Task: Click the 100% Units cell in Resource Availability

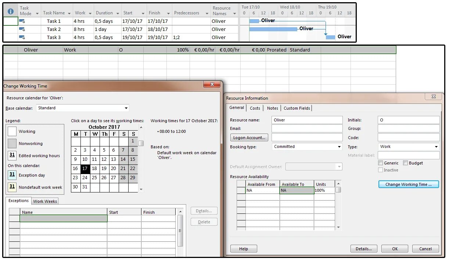Action: [324, 191]
